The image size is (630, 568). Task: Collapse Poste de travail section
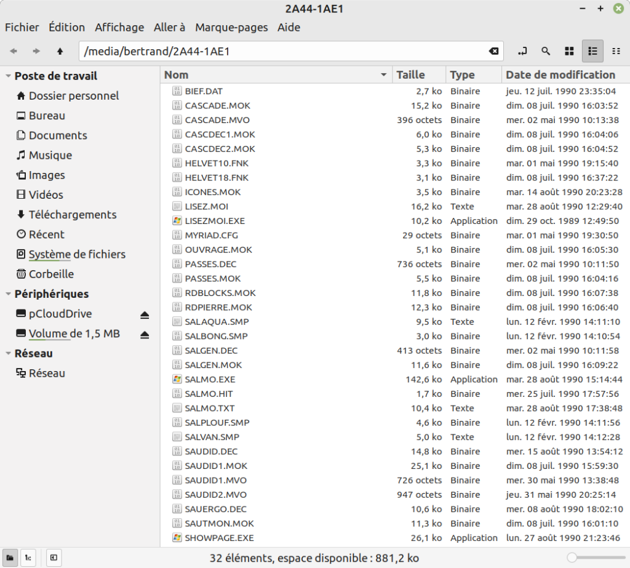coord(8,76)
